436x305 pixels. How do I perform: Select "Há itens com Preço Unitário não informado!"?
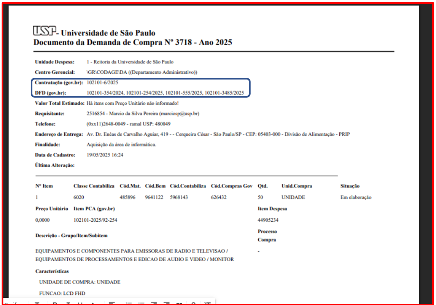[132, 103]
